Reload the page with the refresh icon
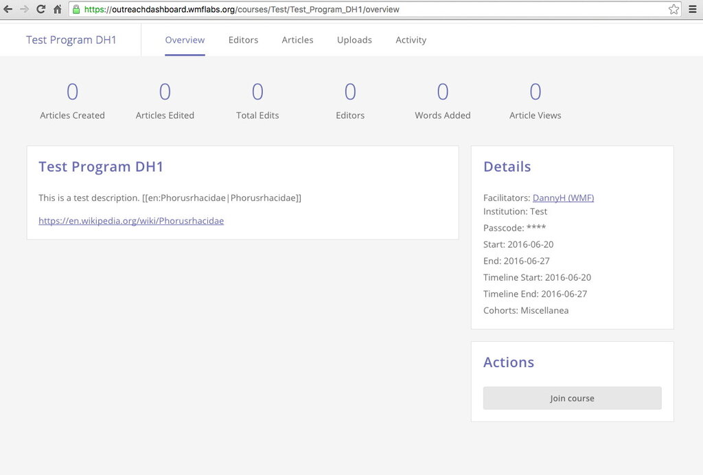The height and width of the screenshot is (475, 703). [41, 10]
